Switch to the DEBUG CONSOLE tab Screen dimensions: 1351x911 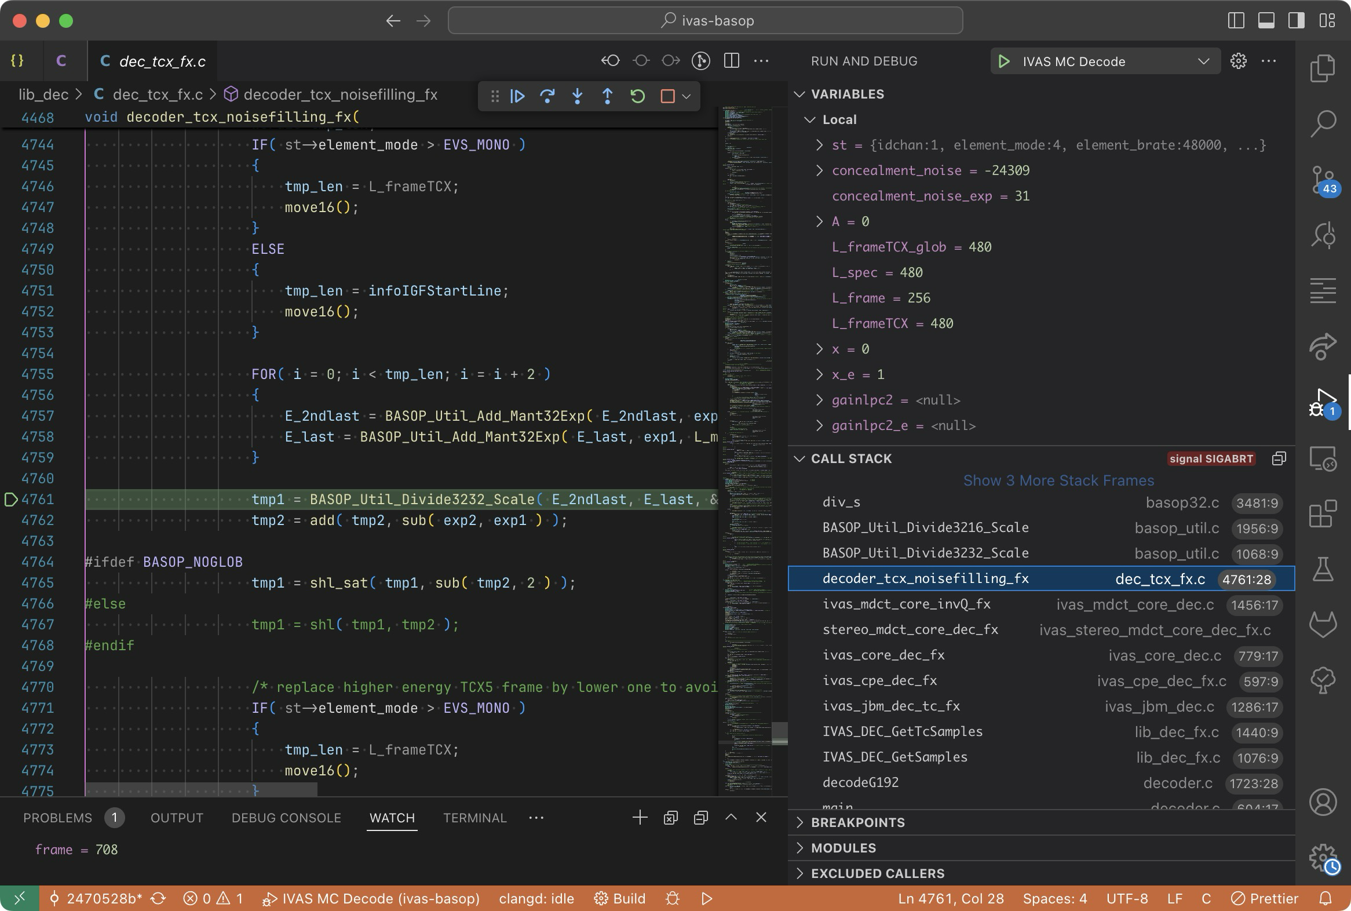click(x=286, y=818)
